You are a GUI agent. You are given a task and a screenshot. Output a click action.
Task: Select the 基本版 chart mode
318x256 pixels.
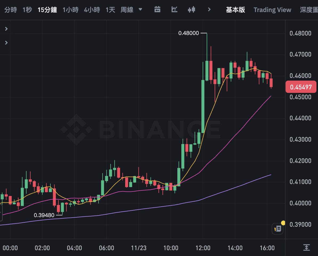235,10
